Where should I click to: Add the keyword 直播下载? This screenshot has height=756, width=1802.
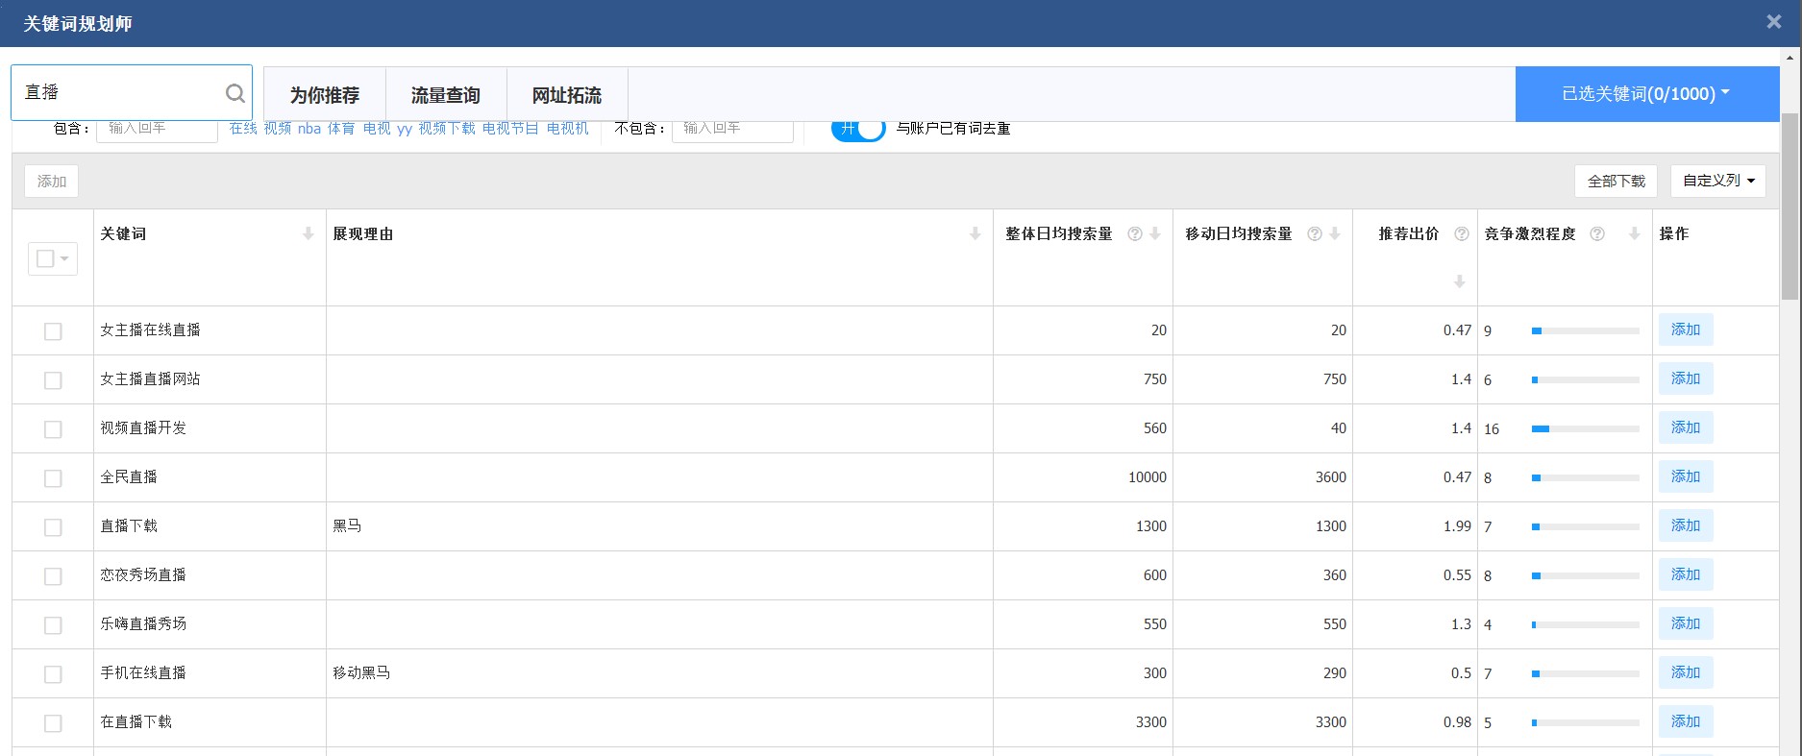[1686, 525]
